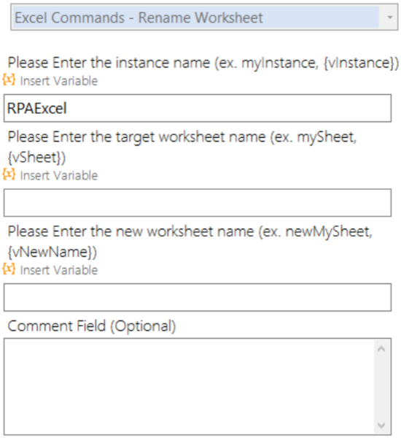
Task: Click the {x} icon under instance name label
Action: pyautogui.click(x=9, y=80)
